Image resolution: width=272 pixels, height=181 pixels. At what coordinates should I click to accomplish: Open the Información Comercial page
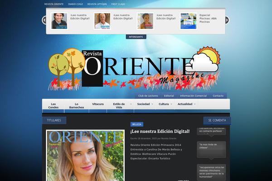[x=193, y=95]
